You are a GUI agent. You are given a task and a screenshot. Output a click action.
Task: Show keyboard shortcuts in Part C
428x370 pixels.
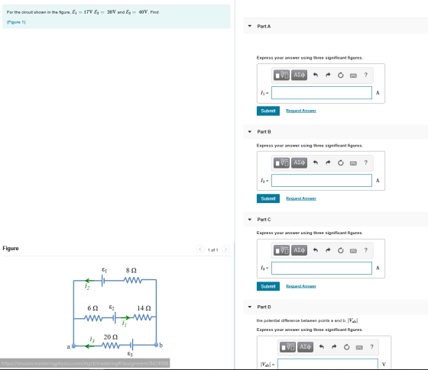click(x=353, y=251)
